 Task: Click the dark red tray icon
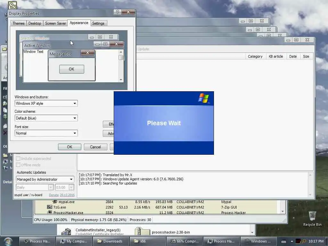coord(298,241)
